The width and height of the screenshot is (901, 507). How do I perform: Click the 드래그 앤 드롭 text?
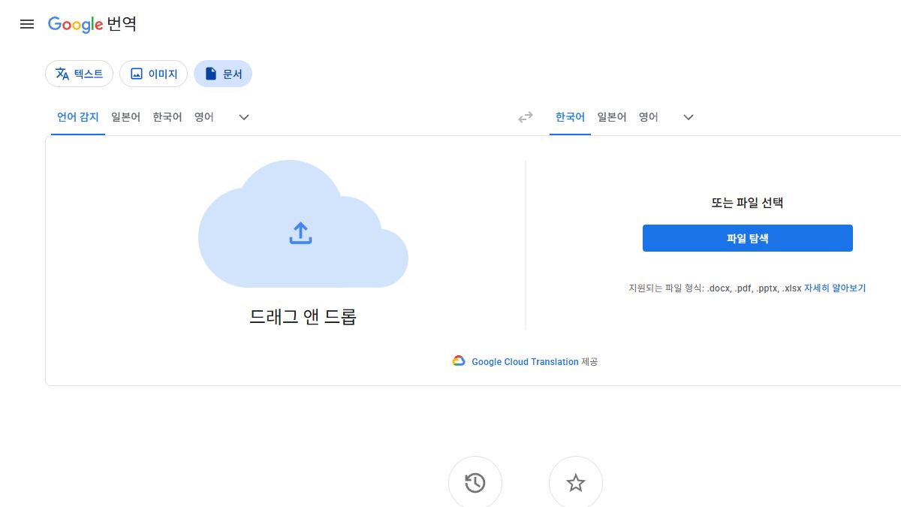pos(303,317)
